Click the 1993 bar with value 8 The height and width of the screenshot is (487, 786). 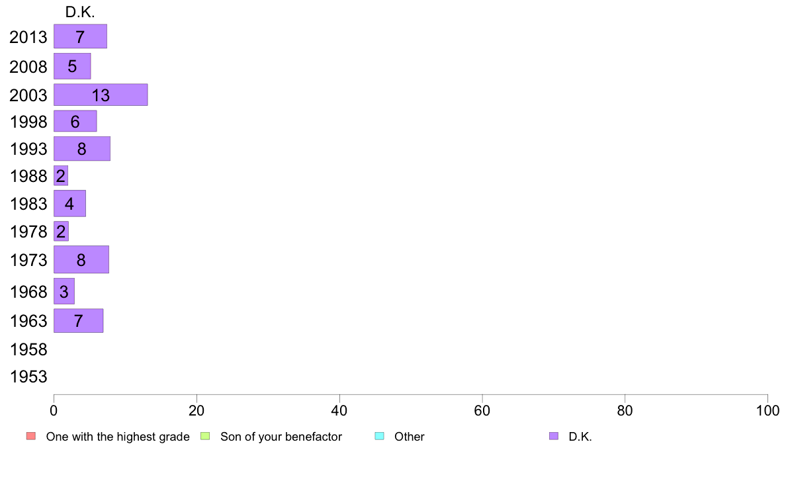point(81,148)
